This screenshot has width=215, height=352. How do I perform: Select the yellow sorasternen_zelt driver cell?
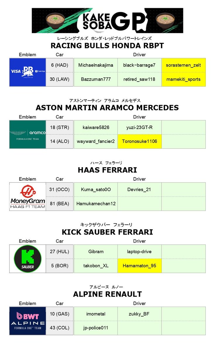(183, 65)
